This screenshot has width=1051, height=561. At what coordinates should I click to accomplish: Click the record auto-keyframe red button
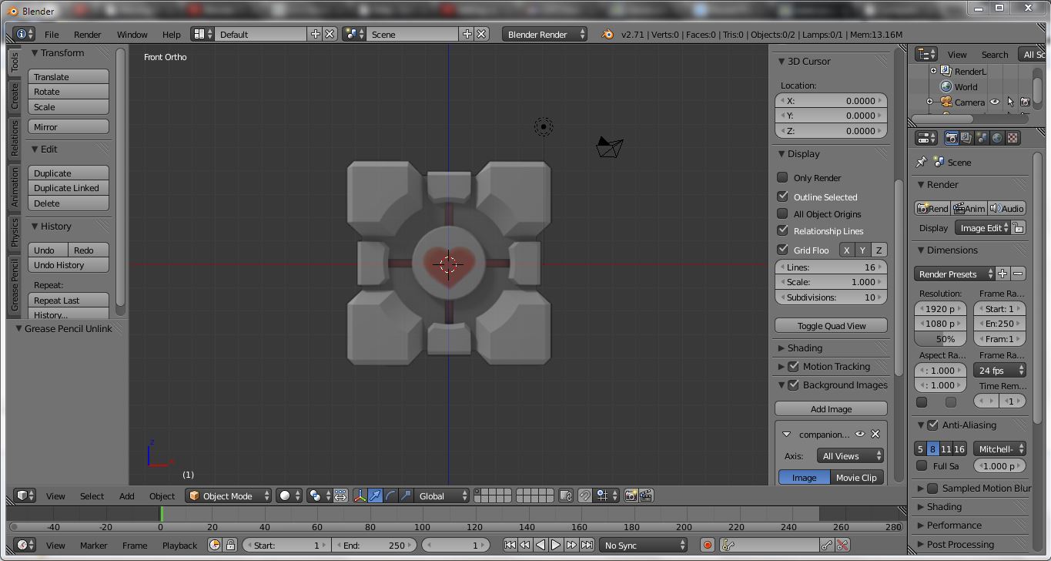click(x=707, y=545)
